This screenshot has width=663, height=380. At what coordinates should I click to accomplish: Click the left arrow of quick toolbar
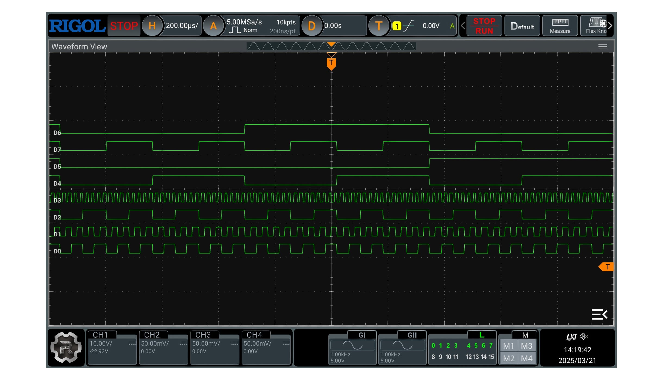[x=463, y=26]
